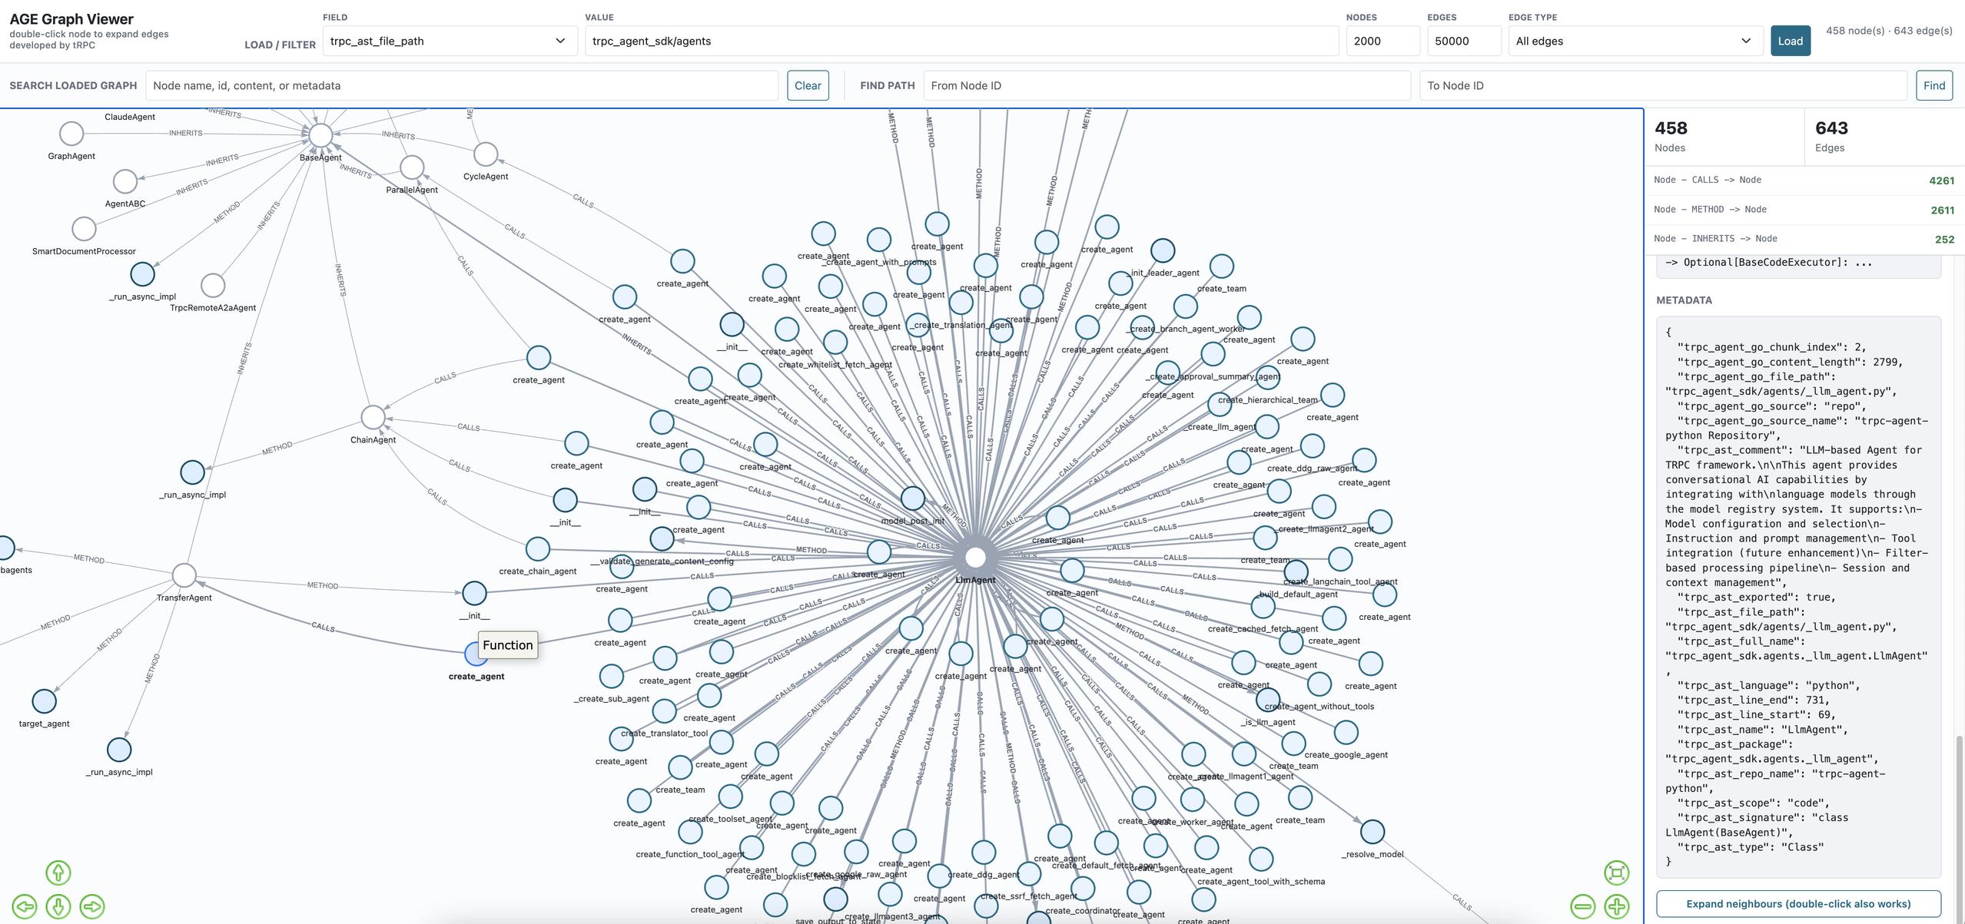
Task: Select the AgentABC node
Action: click(125, 181)
